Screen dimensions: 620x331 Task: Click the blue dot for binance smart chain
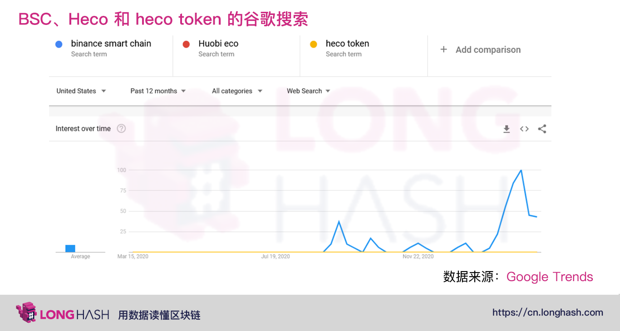(59, 44)
